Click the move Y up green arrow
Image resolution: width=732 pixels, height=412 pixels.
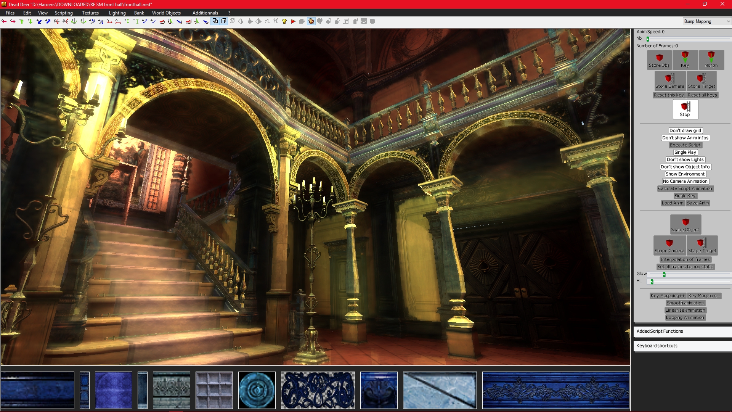(21, 21)
